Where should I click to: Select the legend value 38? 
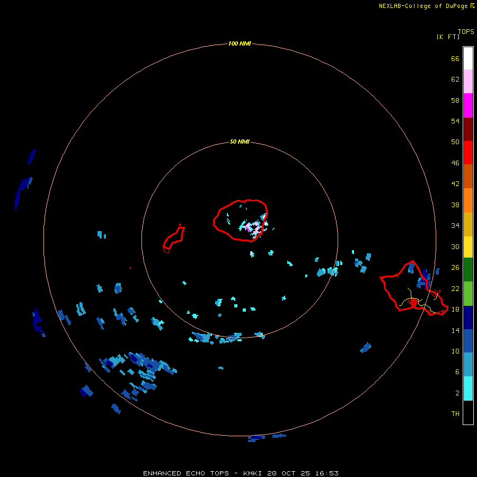click(455, 205)
